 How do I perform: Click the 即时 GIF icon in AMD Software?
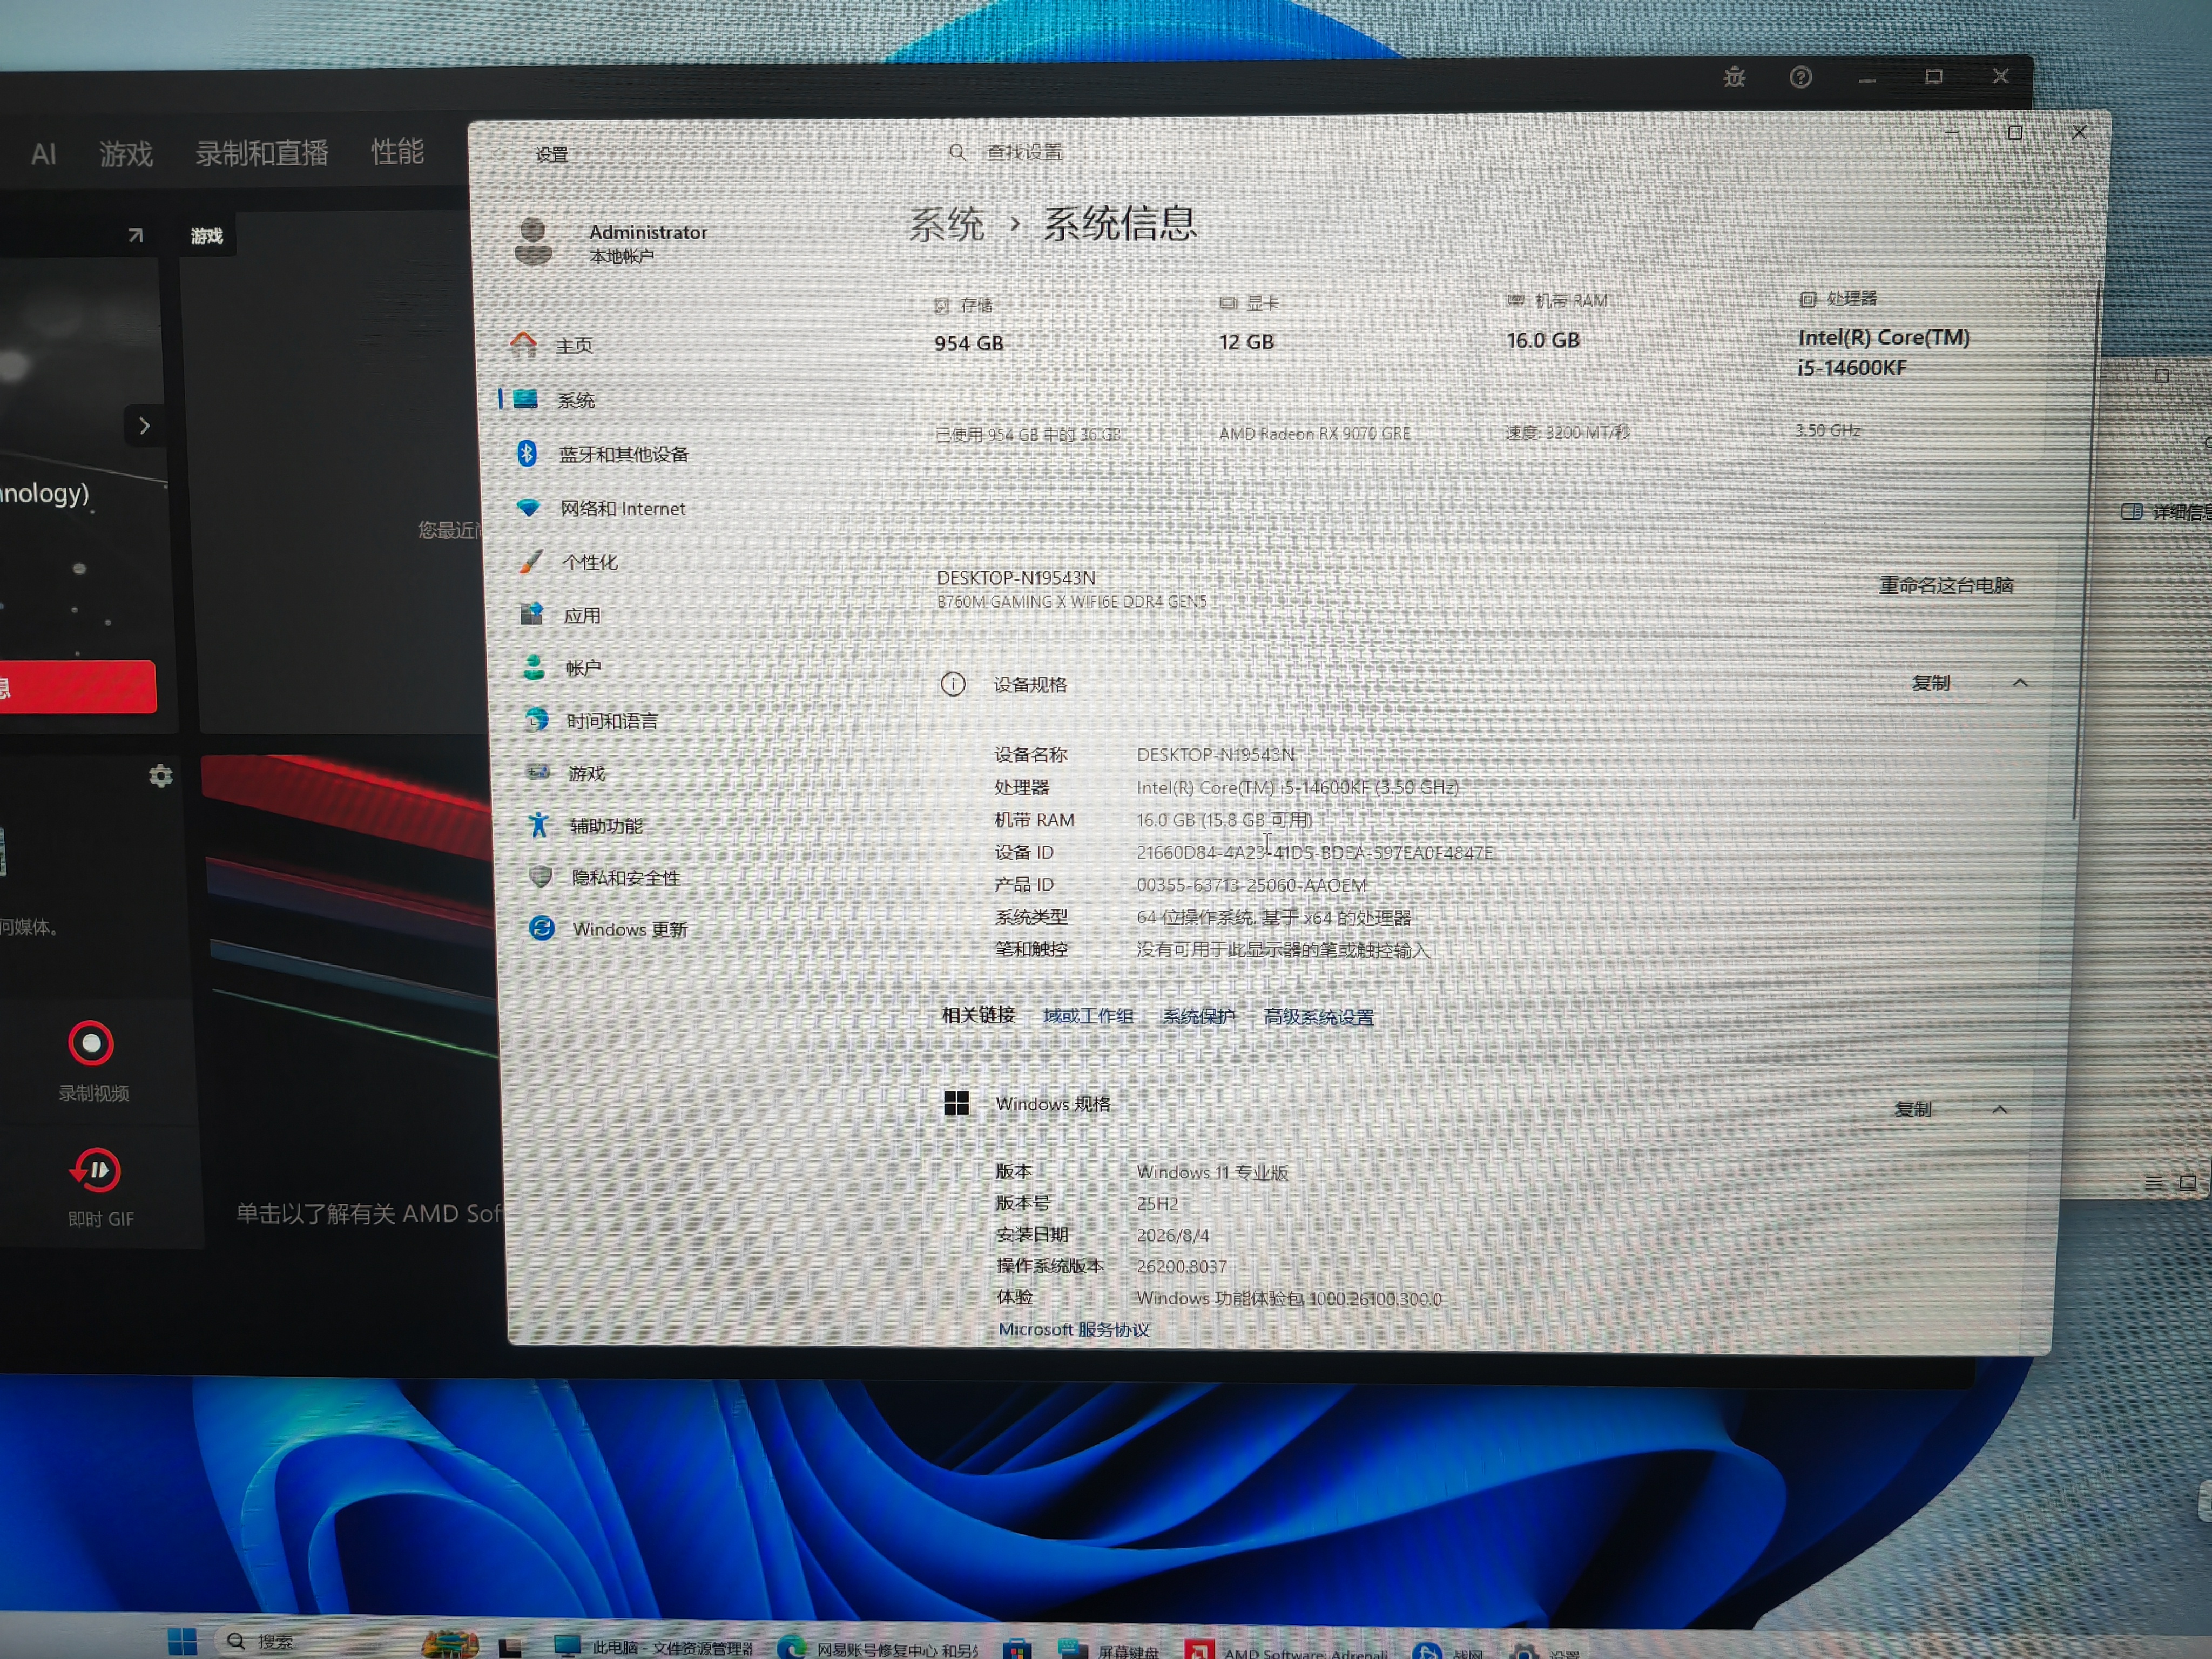pos(96,1170)
